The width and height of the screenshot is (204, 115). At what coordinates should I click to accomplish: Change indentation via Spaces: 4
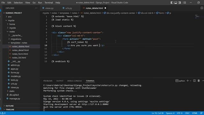tap(170, 113)
